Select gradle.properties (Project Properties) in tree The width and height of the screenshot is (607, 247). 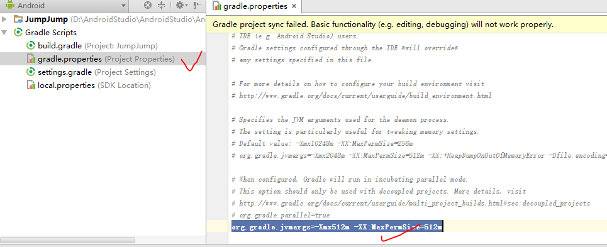pyautogui.click(x=106, y=58)
